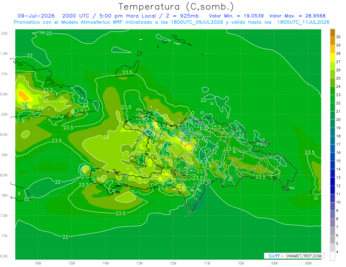Select the date text '09-Jul-2026'
The width and height of the screenshot is (346, 267).
click(x=36, y=16)
